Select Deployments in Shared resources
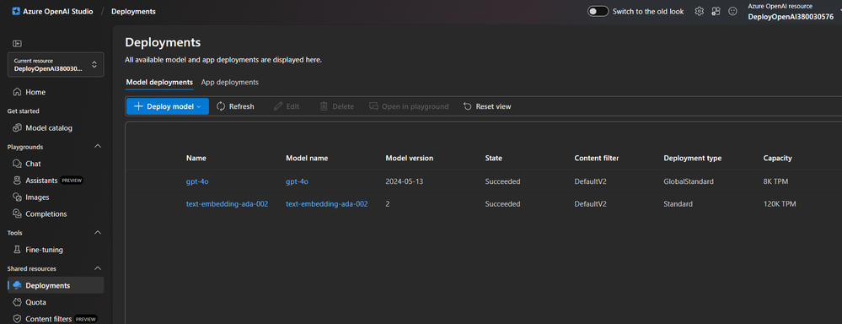The image size is (842, 324). (x=56, y=285)
